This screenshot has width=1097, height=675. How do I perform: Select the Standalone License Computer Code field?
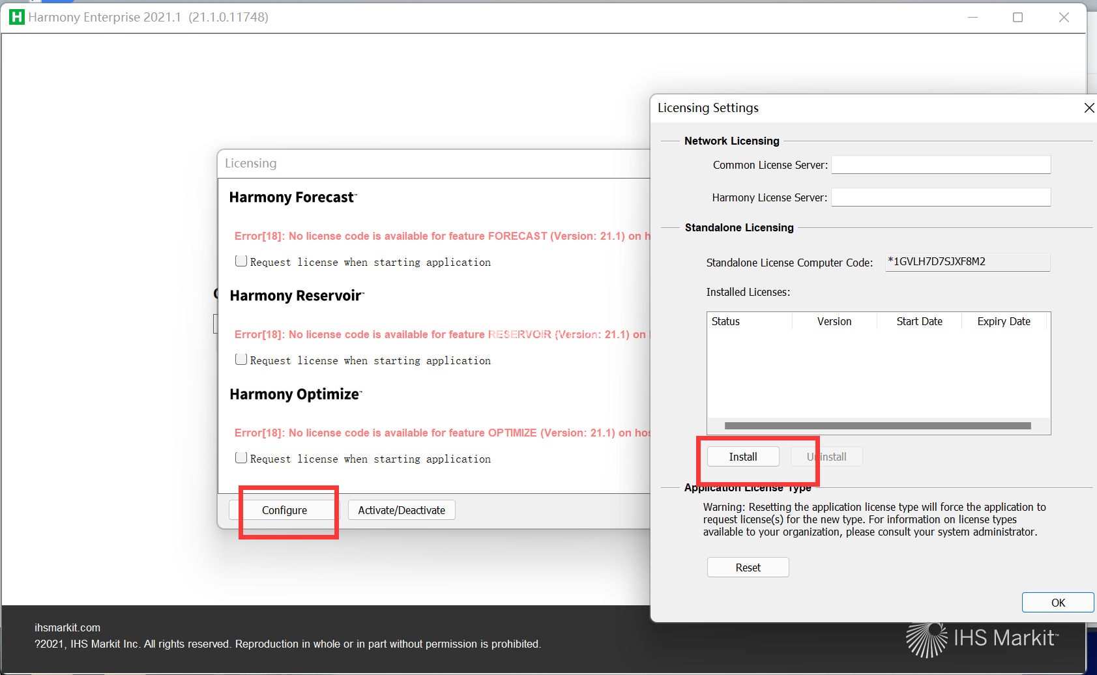967,262
